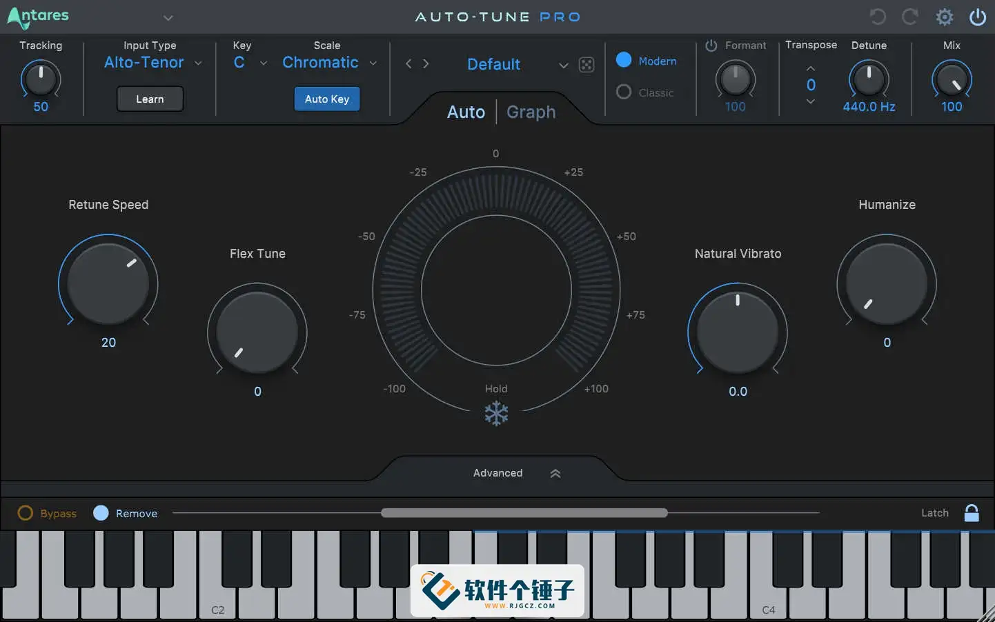Image resolution: width=995 pixels, height=622 pixels.
Task: Select the Remove keyboard option
Action: [x=101, y=513]
